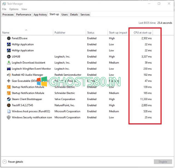Viewport: 175px width, 168px height.
Task: Click the 11,330 ms CPU value
Action: (x=146, y=99)
